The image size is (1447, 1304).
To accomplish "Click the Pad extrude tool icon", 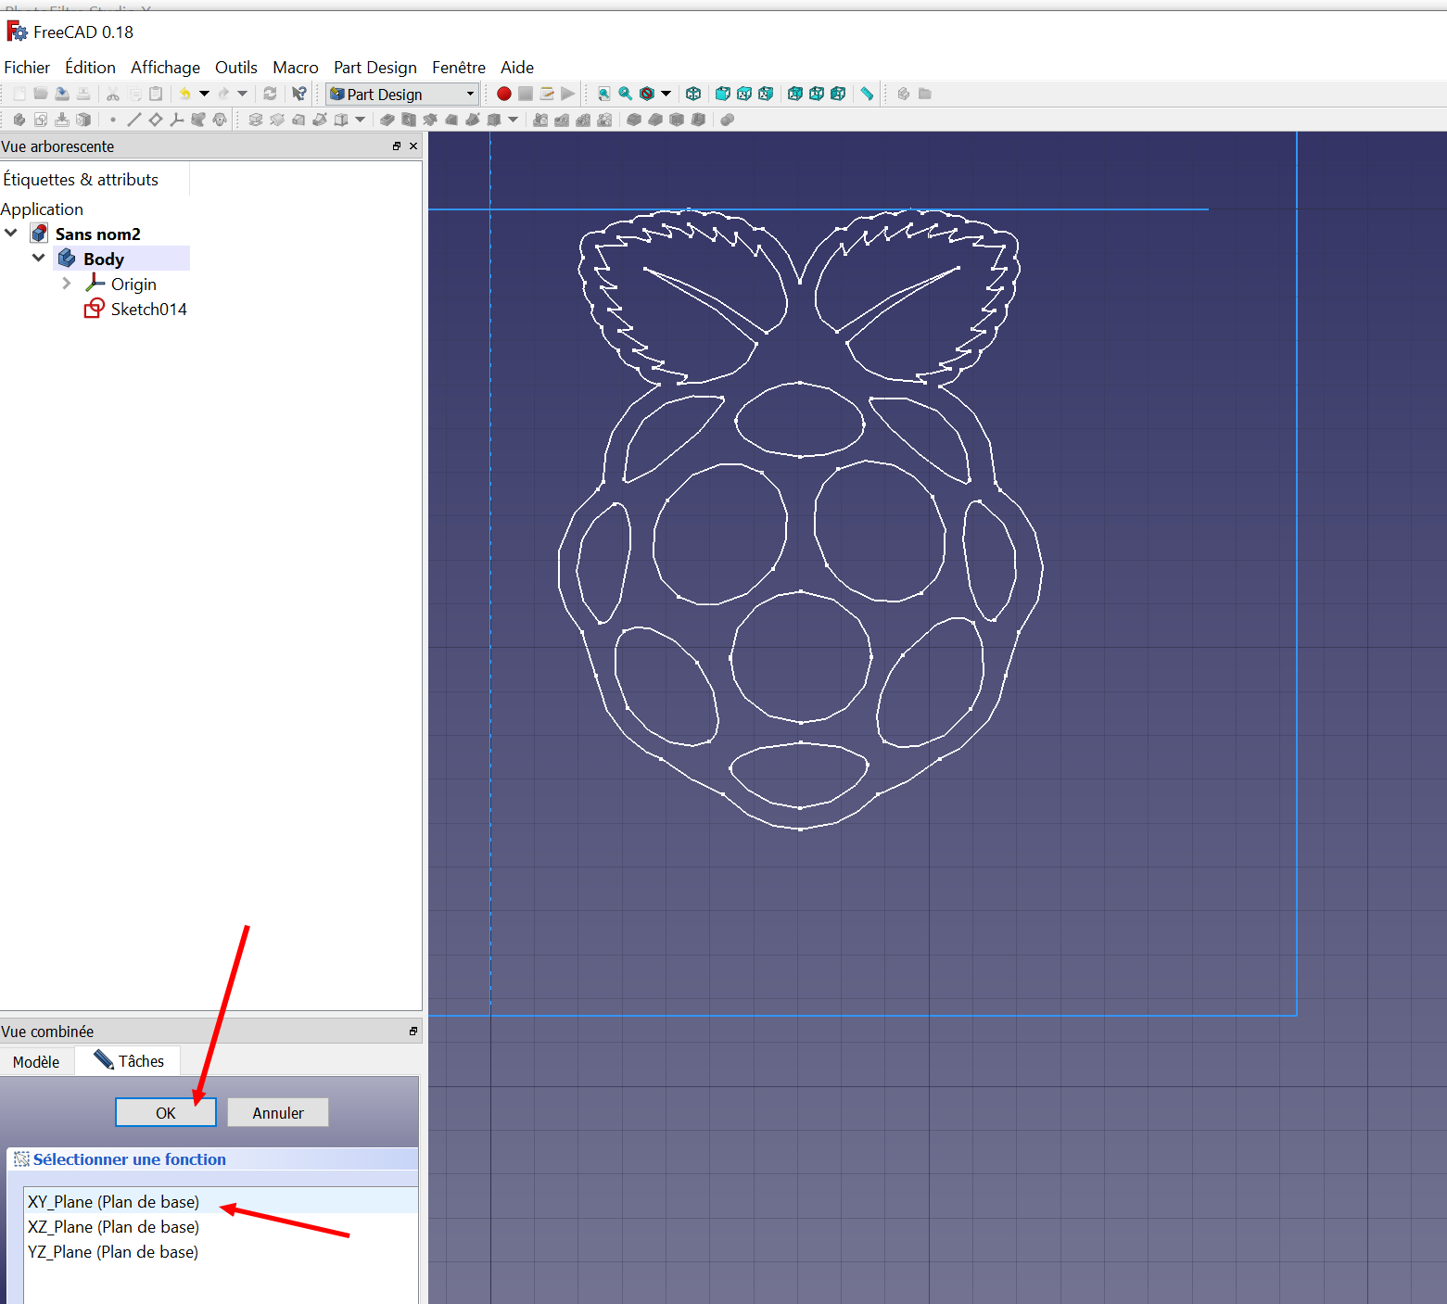I will (x=256, y=120).
